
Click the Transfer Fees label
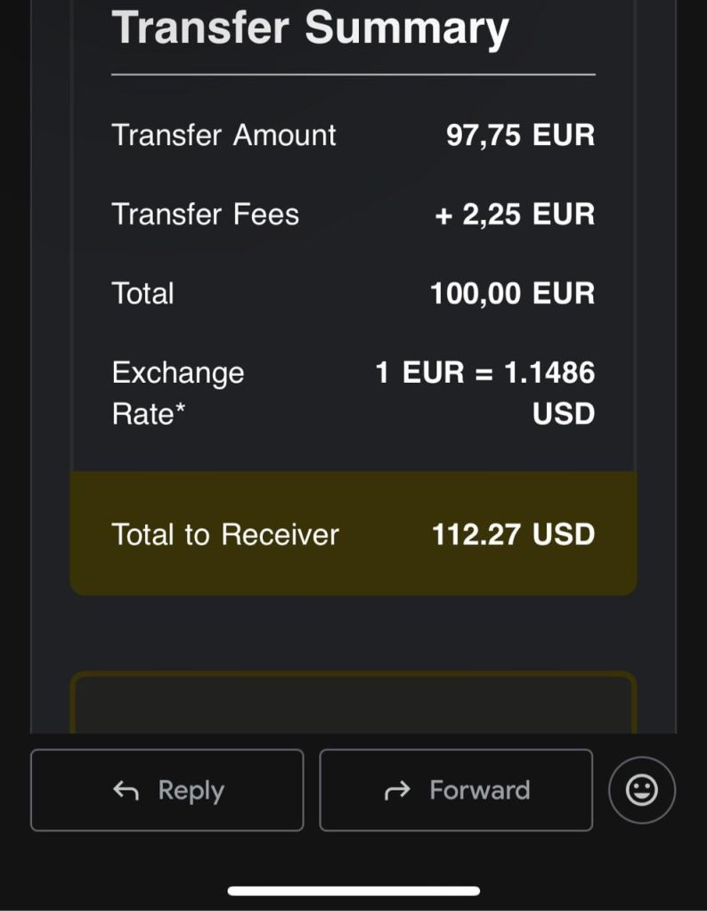pyautogui.click(x=205, y=215)
